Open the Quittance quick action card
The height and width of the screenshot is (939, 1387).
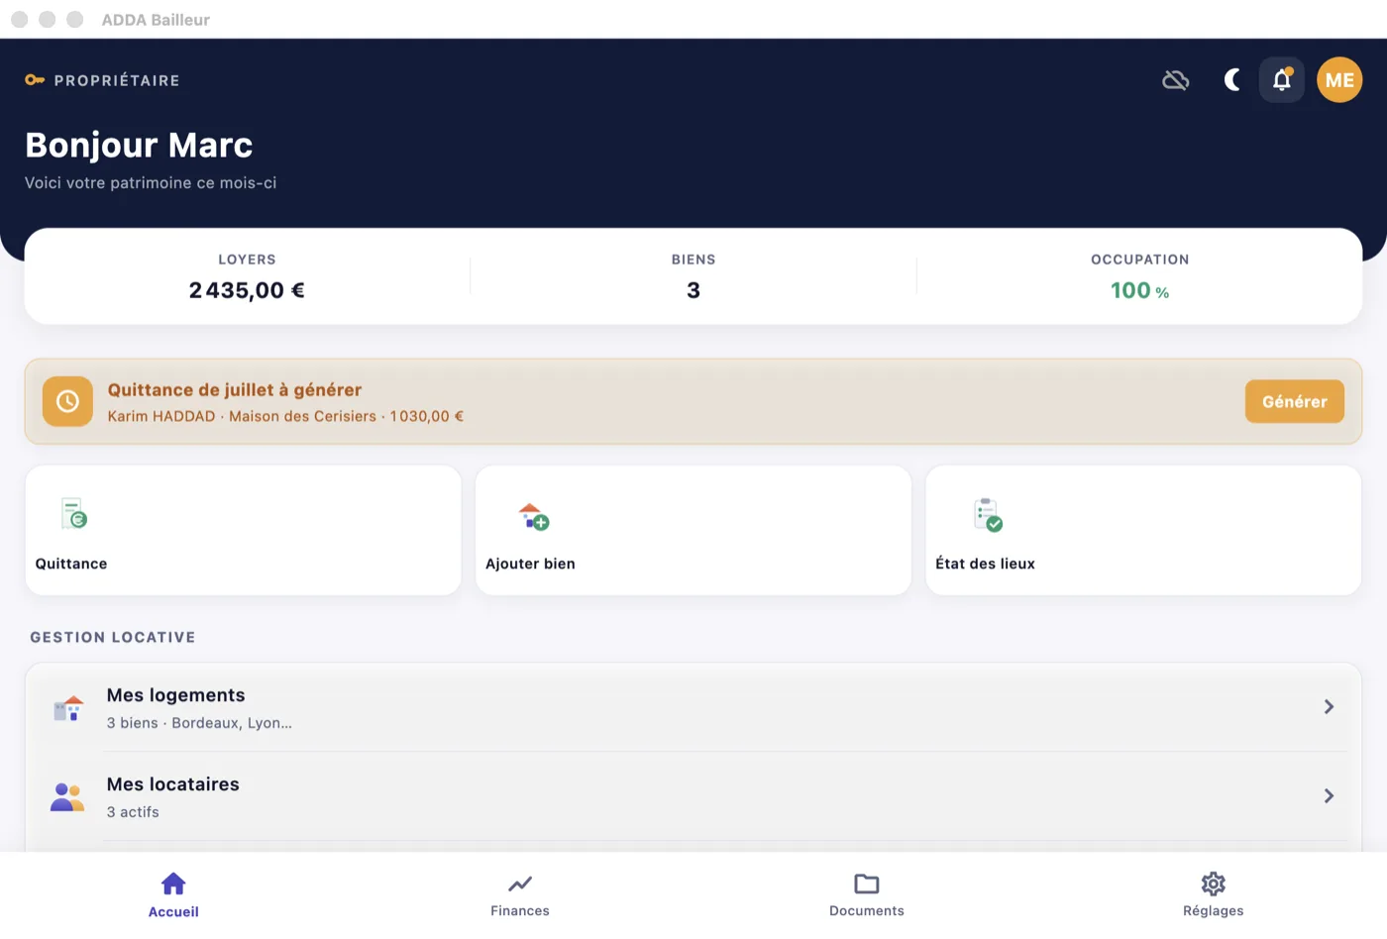pos(243,531)
